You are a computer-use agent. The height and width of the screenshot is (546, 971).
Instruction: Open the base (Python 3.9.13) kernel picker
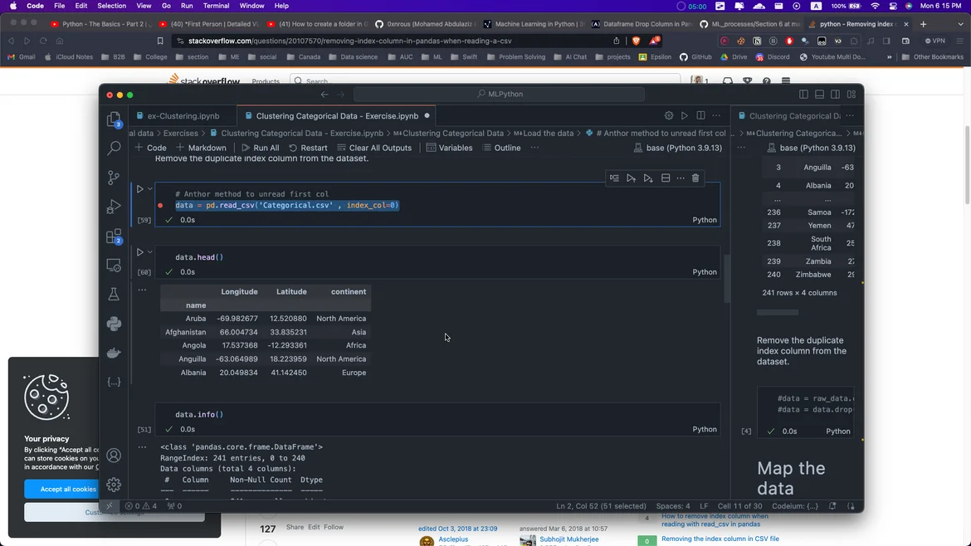tap(678, 148)
